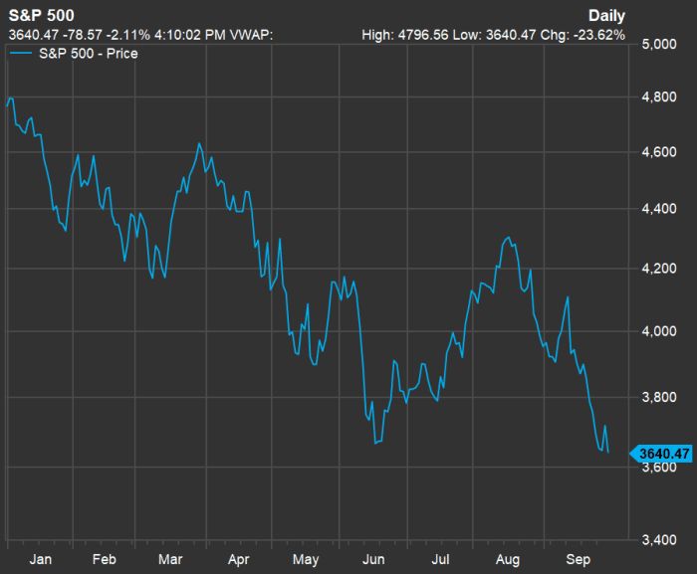
Task: Click the High: 4796.56 value
Action: 405,35
